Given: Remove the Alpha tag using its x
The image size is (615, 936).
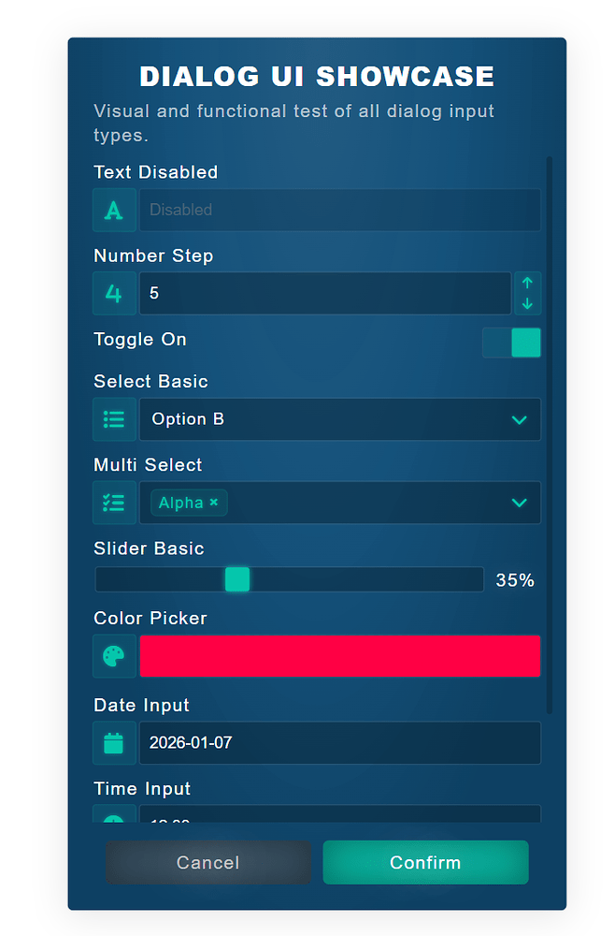Looking at the screenshot, I should click(x=214, y=503).
